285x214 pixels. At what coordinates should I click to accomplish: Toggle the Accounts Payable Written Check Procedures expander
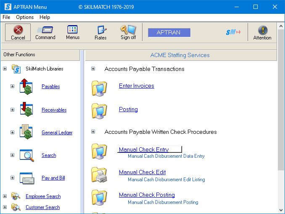coord(93,132)
